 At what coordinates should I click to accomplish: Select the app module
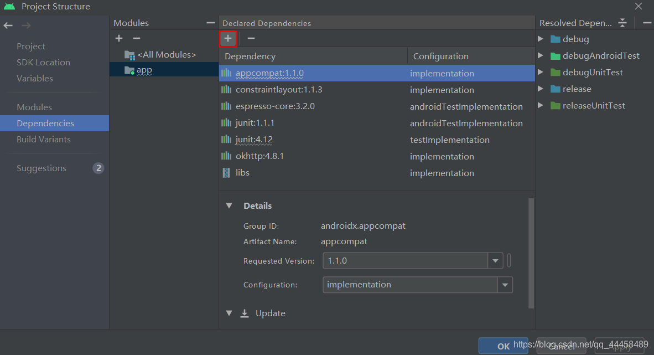click(x=164, y=70)
